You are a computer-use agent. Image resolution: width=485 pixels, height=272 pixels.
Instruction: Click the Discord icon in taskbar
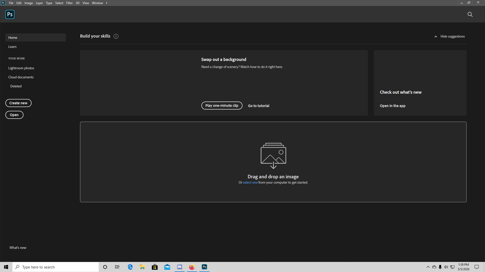pyautogui.click(x=180, y=267)
